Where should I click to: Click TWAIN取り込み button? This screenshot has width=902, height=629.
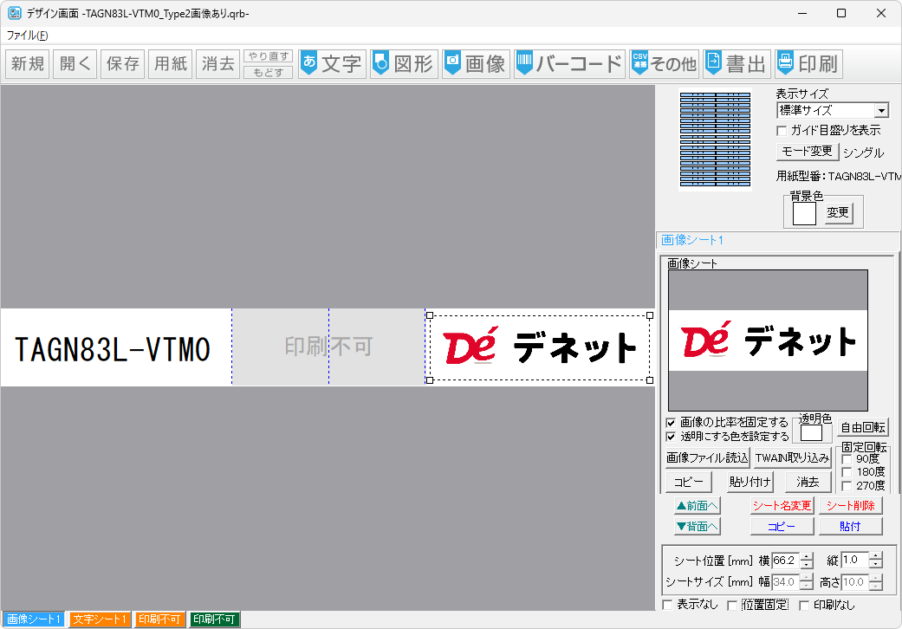(x=792, y=457)
